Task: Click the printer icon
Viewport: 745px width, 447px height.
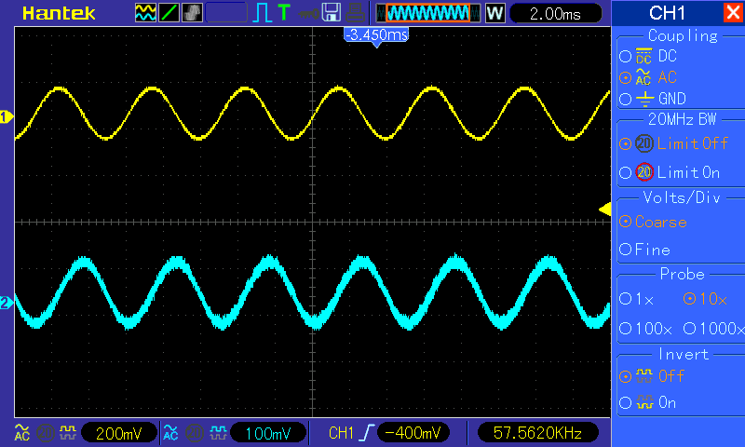Action: 355,13
